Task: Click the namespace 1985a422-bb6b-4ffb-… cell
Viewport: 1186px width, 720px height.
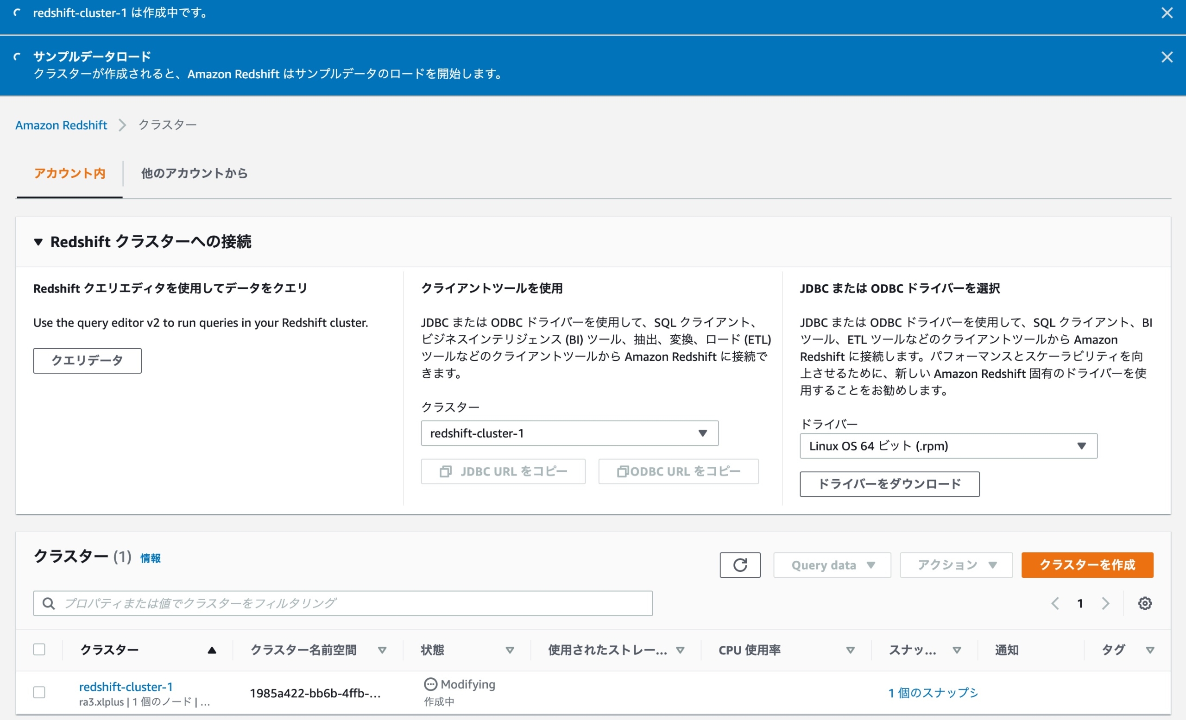Action: [x=315, y=693]
